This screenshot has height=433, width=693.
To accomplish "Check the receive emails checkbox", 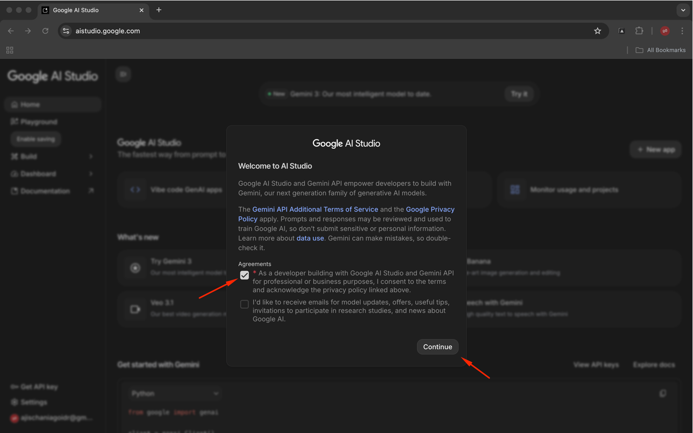I will [245, 304].
